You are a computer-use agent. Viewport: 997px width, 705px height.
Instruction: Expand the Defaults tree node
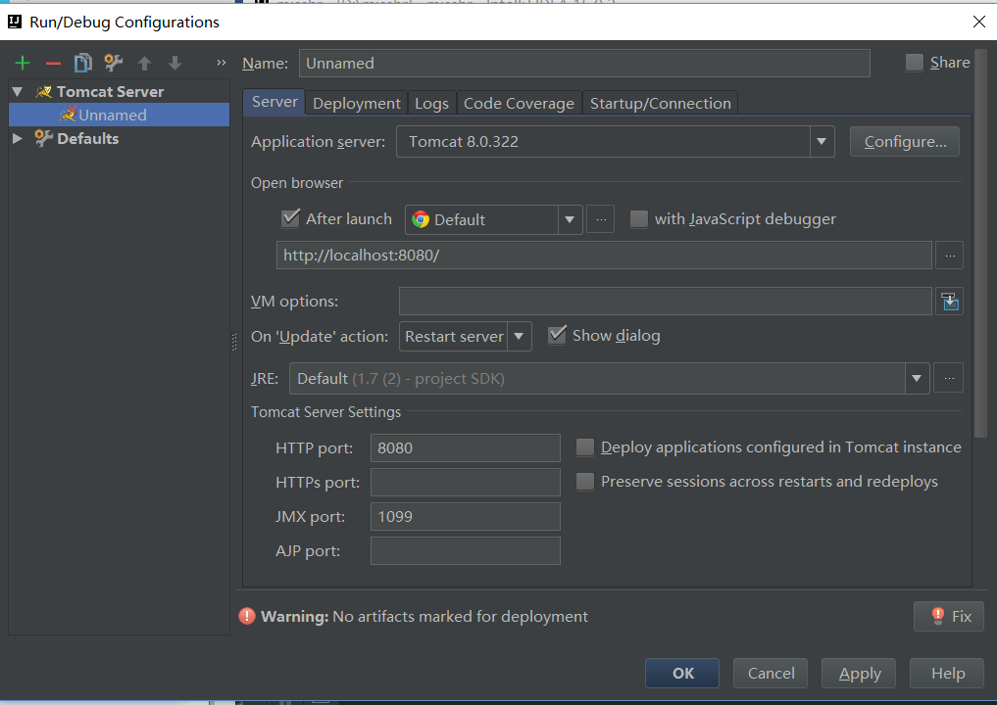(x=18, y=138)
